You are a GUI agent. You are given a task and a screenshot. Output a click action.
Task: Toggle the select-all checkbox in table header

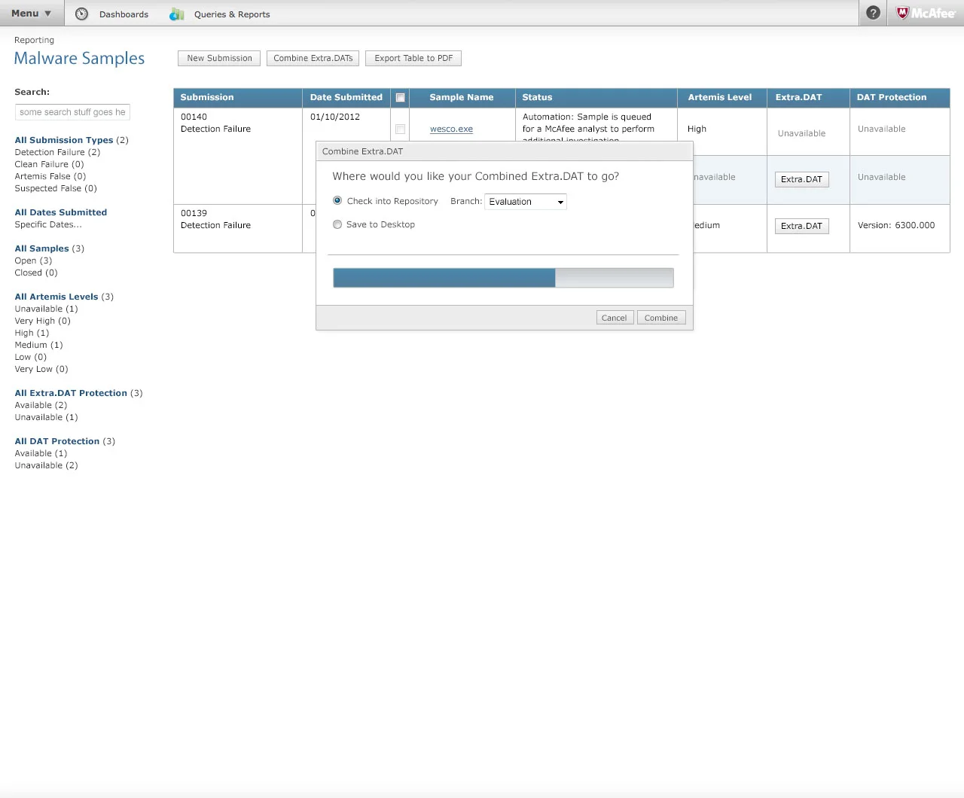[x=400, y=98]
